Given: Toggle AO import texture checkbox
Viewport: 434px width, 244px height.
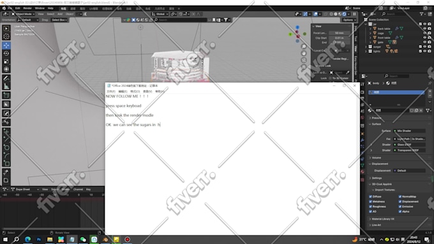Looking at the screenshot, I should 371,212.
